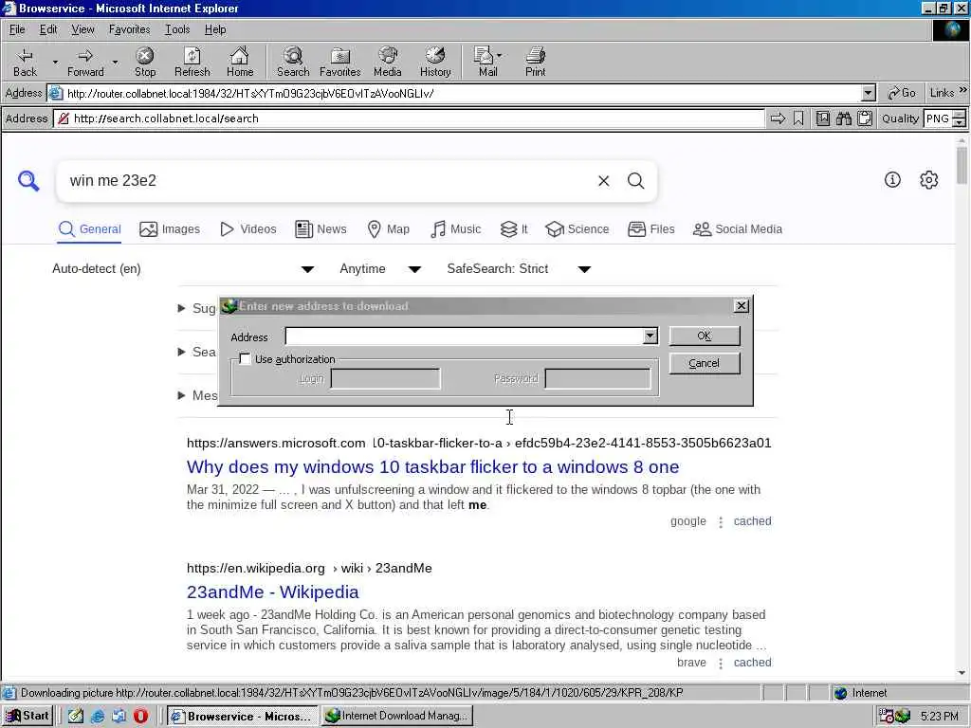The width and height of the screenshot is (971, 728).
Task: Switch to Internet Download Manager taskbar button
Action: pos(397,716)
